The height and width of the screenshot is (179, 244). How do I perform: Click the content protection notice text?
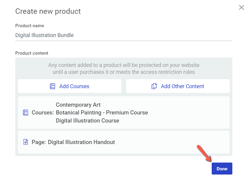(x=124, y=69)
